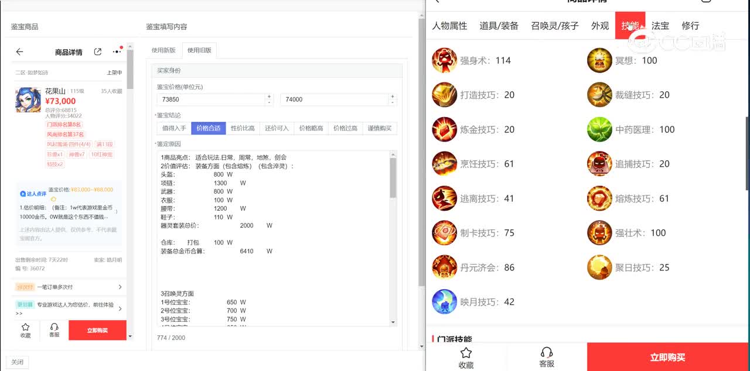Click the 风尚排名第37名 tag
Viewport: 750px width, 371px height.
[66, 135]
